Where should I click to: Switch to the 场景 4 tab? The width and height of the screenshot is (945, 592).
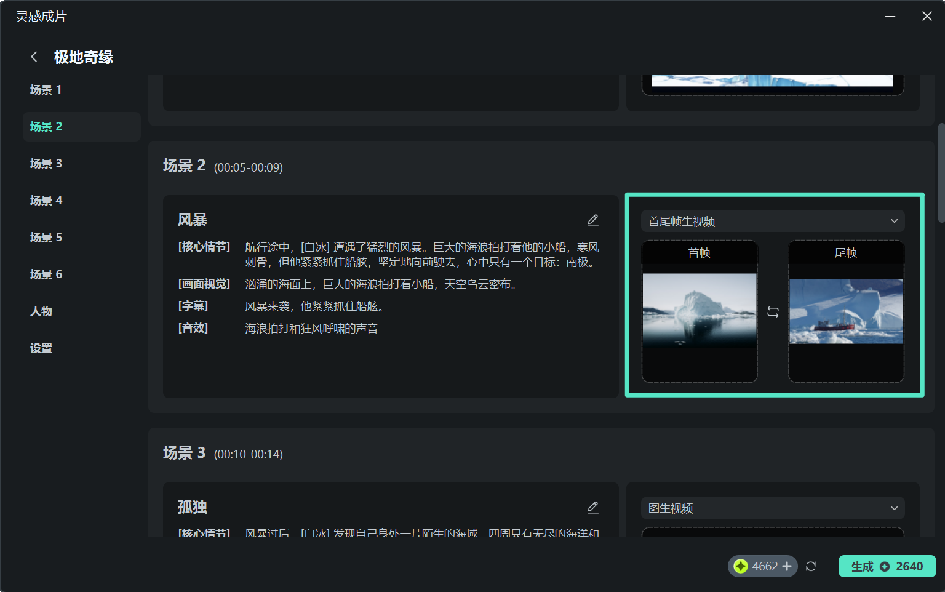(46, 200)
